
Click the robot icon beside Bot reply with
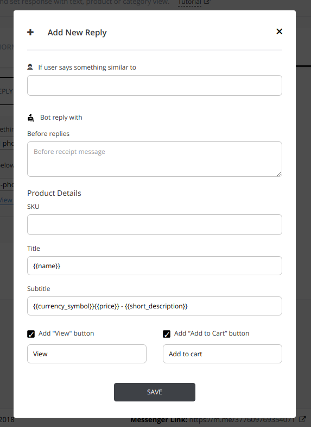(31, 117)
